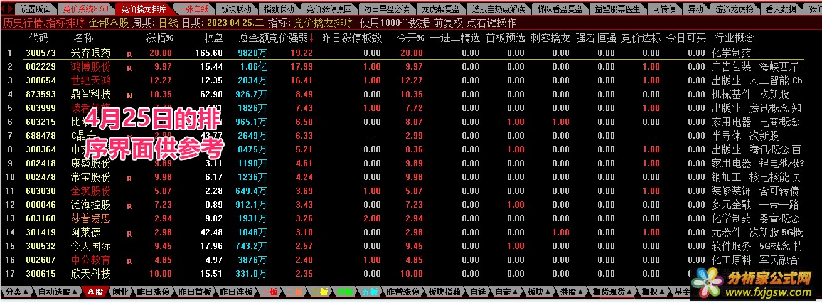Click the 代码 column header

coord(38,38)
